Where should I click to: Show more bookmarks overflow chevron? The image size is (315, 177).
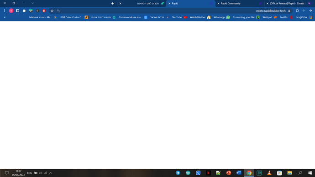(5, 17)
